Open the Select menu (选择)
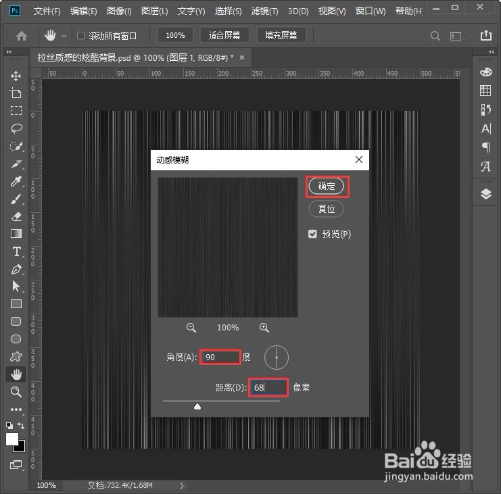This screenshot has height=494, width=501. [228, 11]
